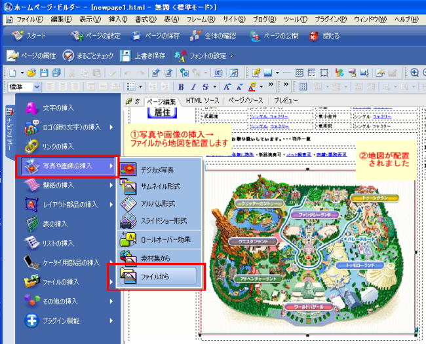Click the new page icon
The height and width of the screenshot is (344, 426).
click(x=12, y=73)
